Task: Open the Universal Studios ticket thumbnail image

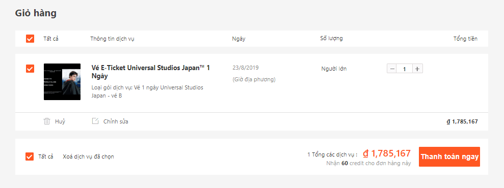Action: (62, 82)
